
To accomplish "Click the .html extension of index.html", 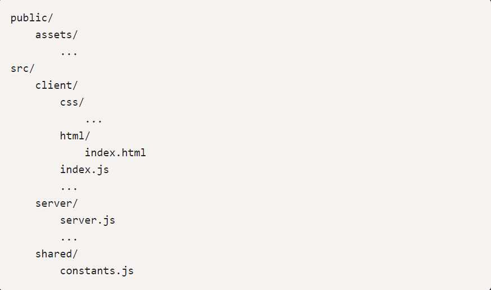I will point(131,152).
